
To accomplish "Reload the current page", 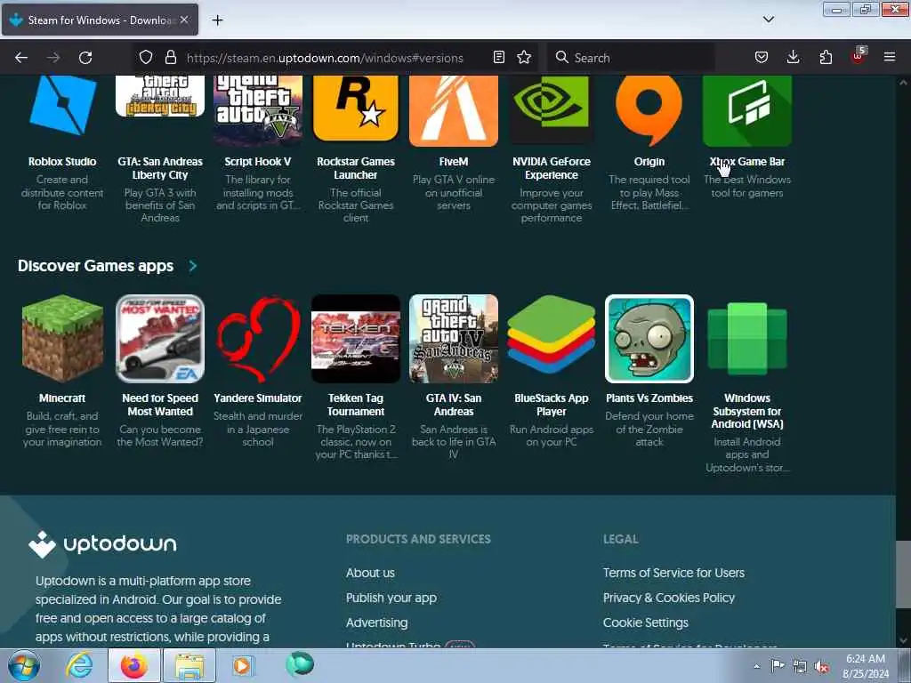I will [x=85, y=58].
